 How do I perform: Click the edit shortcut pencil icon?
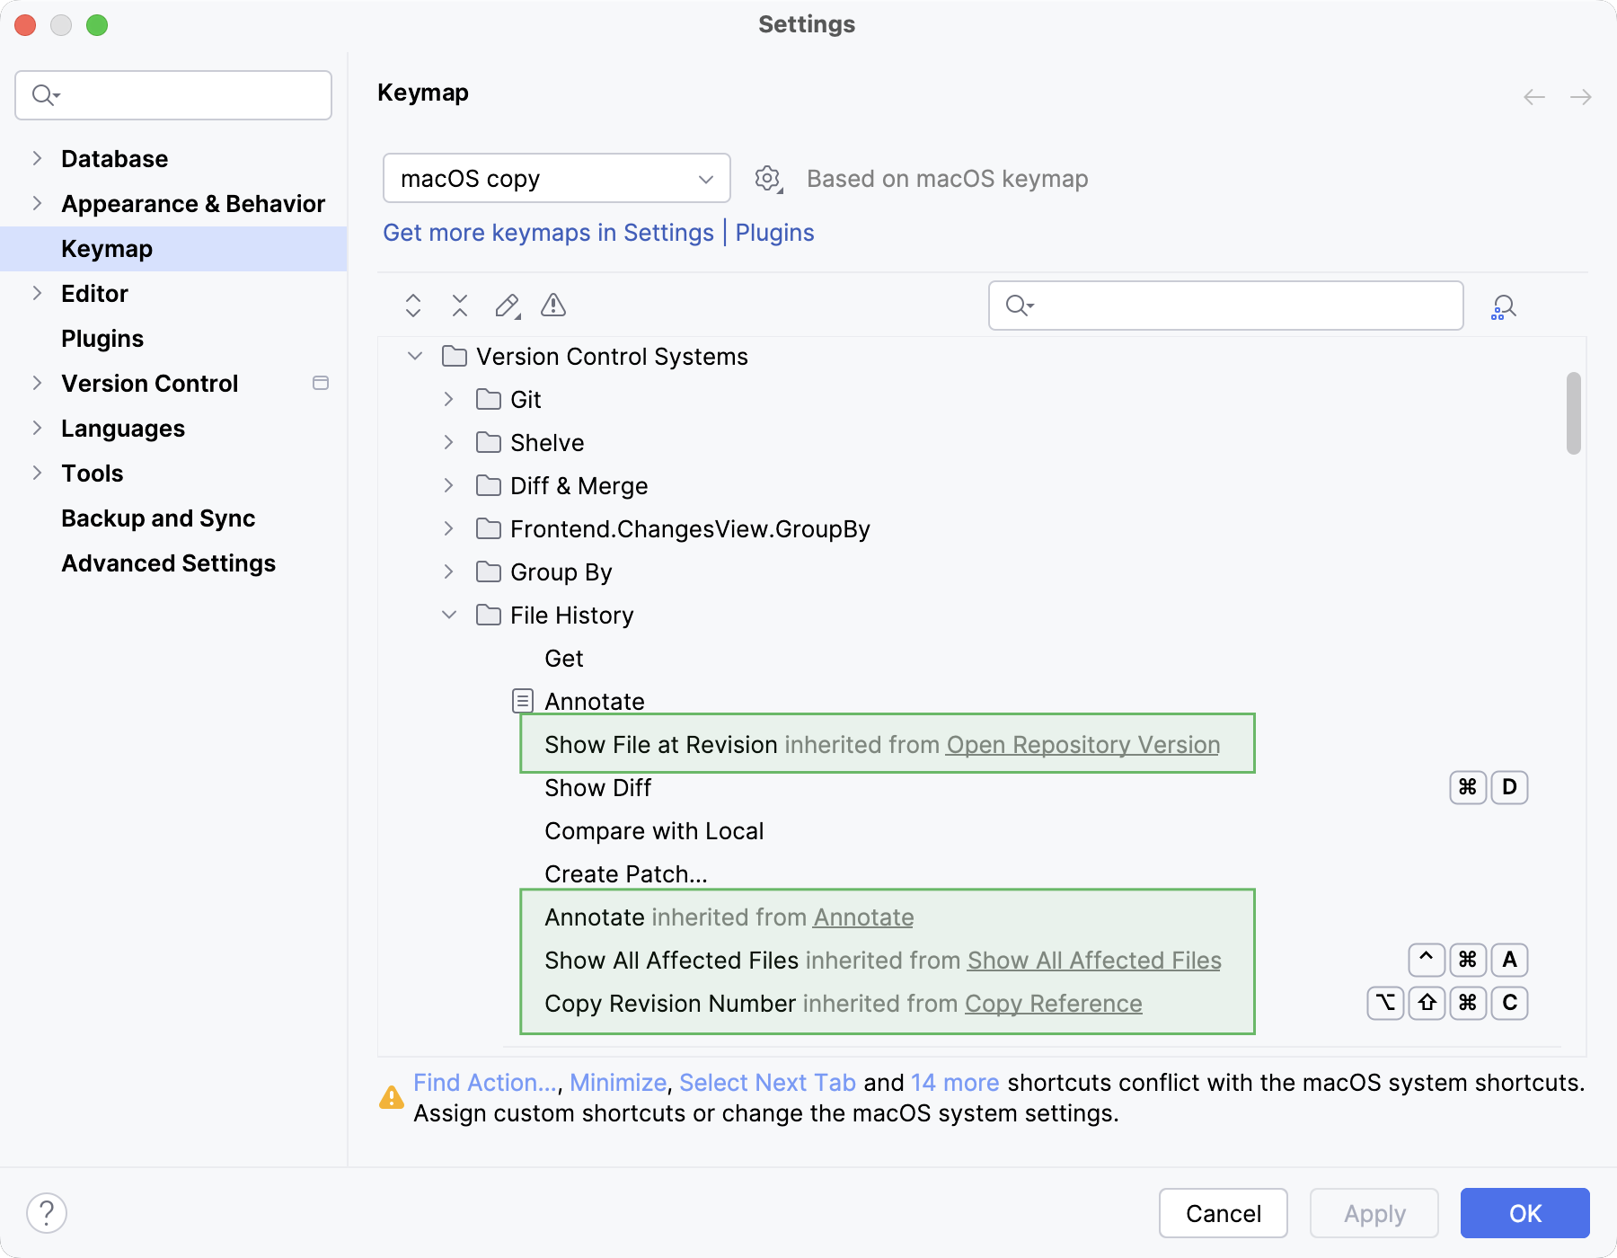click(507, 306)
